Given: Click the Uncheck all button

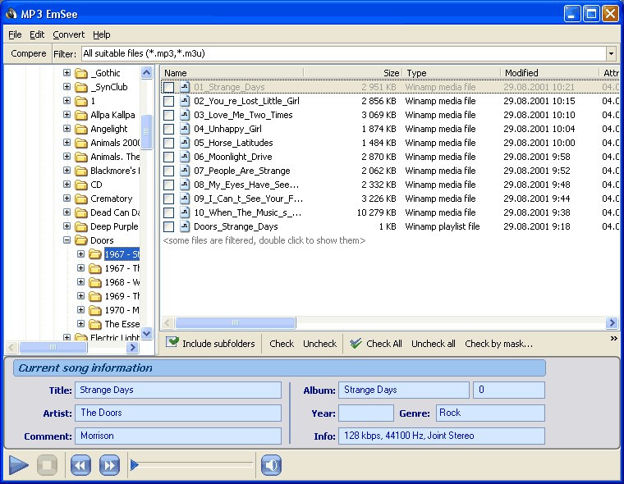Looking at the screenshot, I should point(433,344).
